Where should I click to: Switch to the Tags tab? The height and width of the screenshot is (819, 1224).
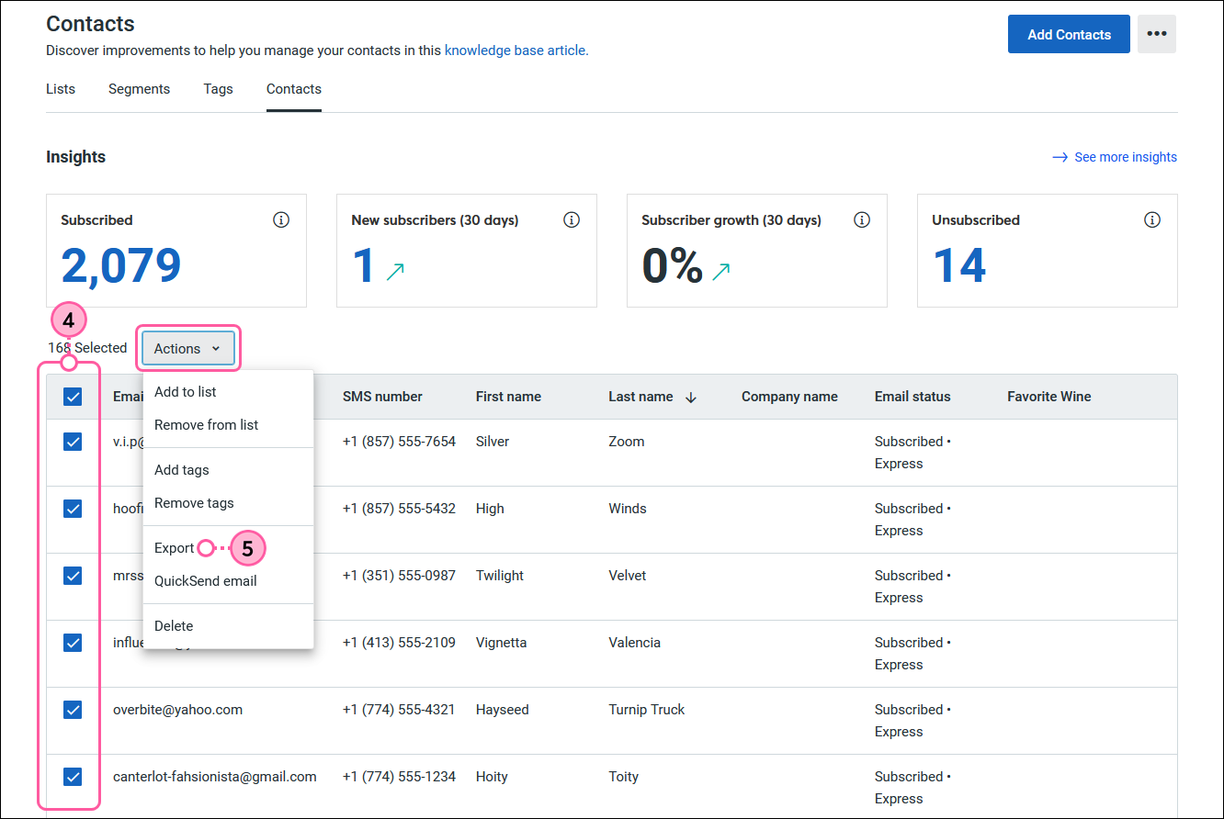219,89
